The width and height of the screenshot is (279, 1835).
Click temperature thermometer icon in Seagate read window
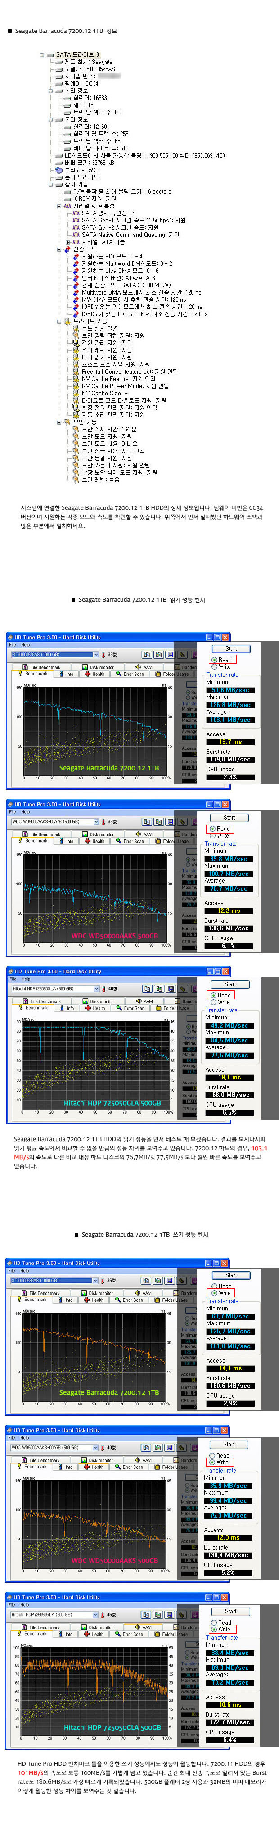pyautogui.click(x=104, y=654)
